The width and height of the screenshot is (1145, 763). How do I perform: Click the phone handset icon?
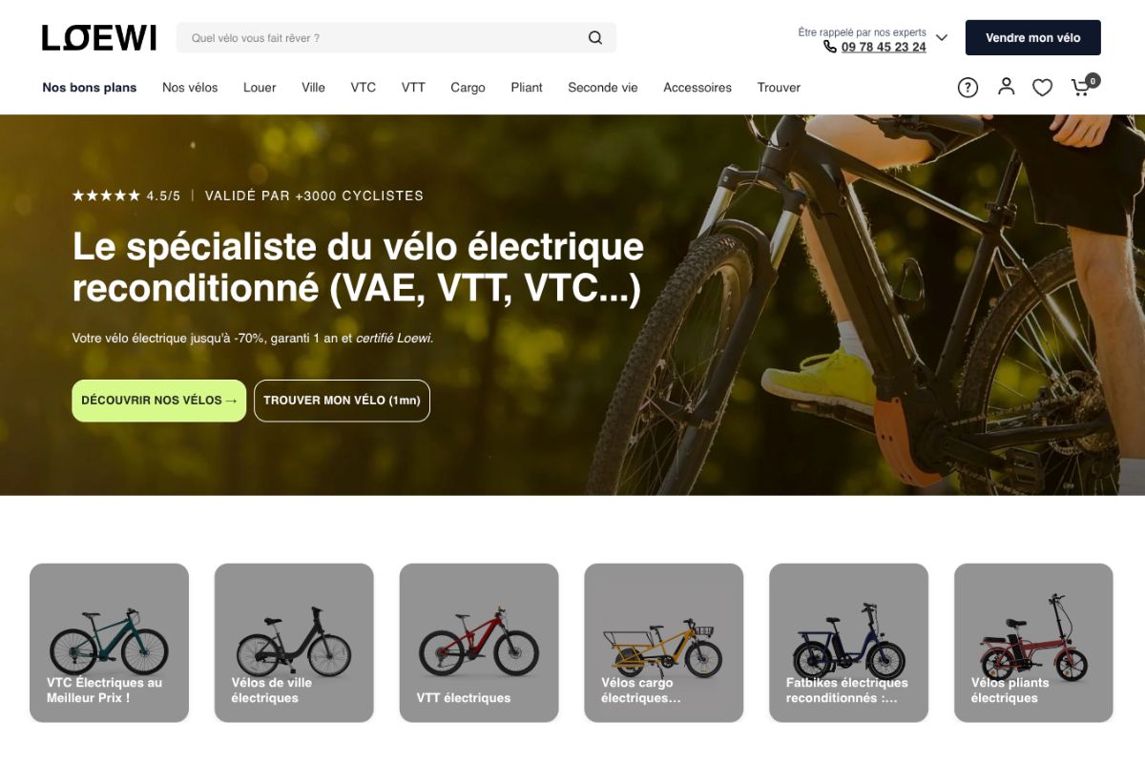tap(830, 47)
